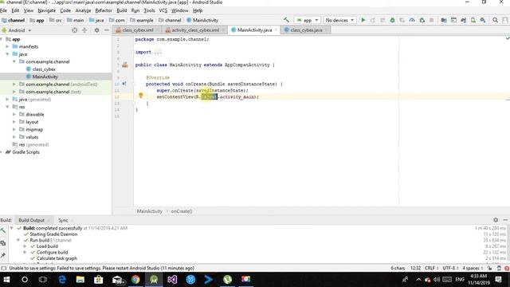Image resolution: width=510 pixels, height=287 pixels.
Task: Open the No devices dropdown
Action: click(339, 20)
